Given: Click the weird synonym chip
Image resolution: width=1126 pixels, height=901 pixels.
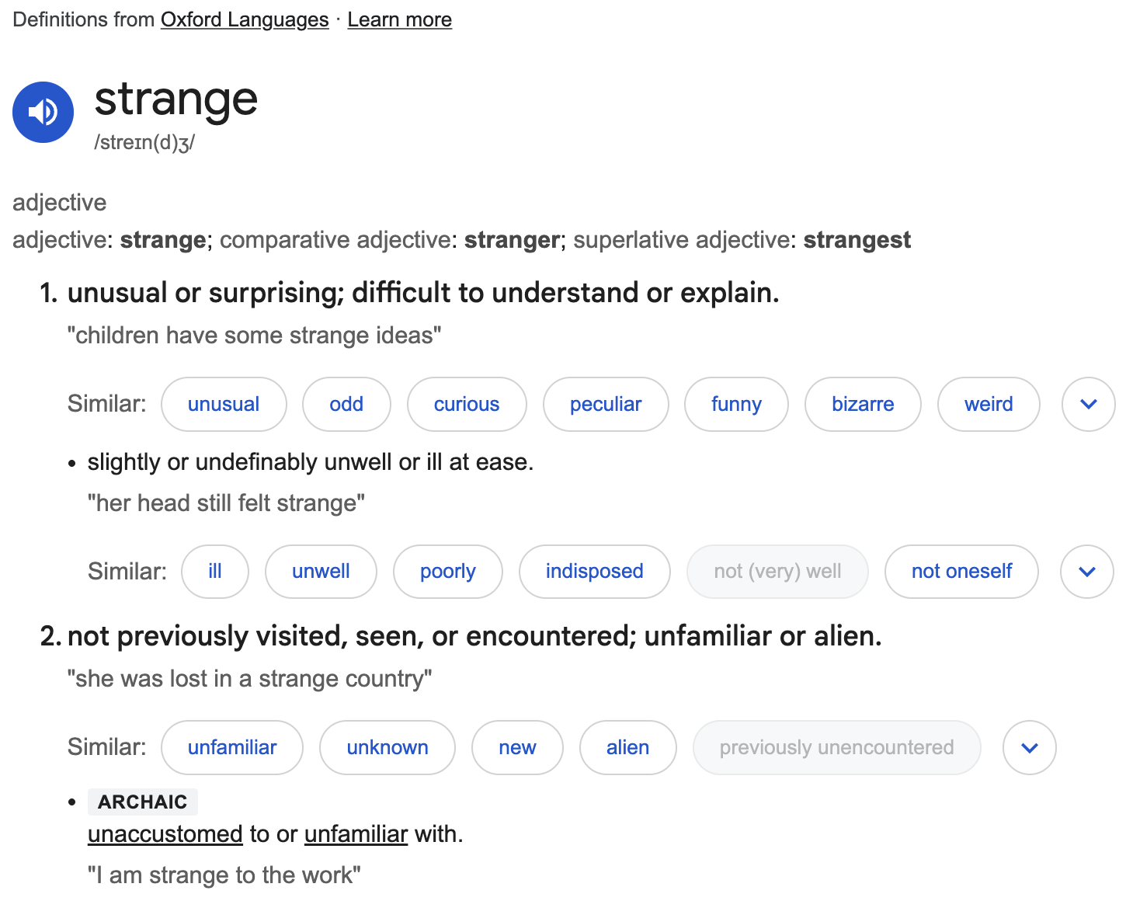Looking at the screenshot, I should pyautogui.click(x=989, y=404).
